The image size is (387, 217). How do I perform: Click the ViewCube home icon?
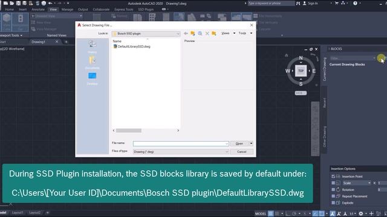click(x=286, y=55)
